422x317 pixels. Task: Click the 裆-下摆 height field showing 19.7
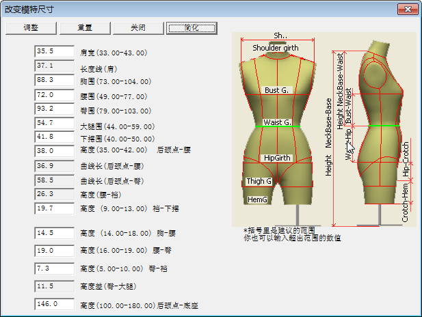click(54, 208)
